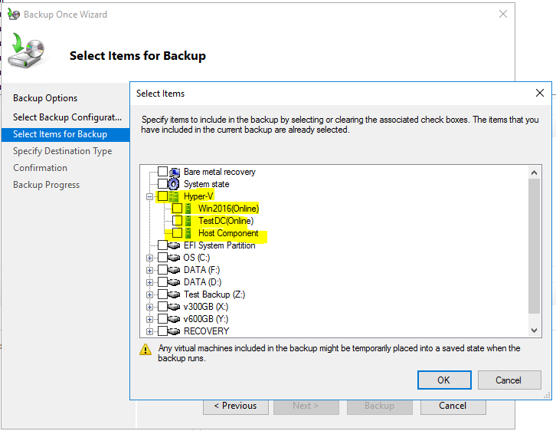Collapse the Hyper-V tree node
This screenshot has height=431, width=556.
[x=149, y=196]
